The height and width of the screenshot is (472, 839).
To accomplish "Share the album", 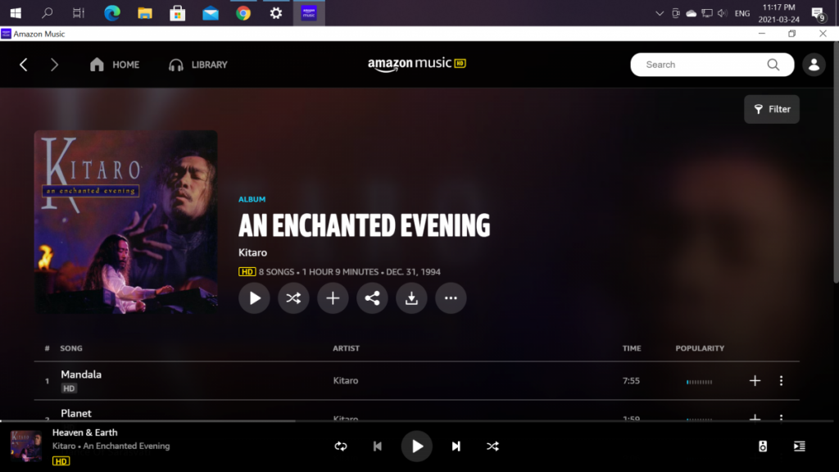I will pyautogui.click(x=372, y=298).
